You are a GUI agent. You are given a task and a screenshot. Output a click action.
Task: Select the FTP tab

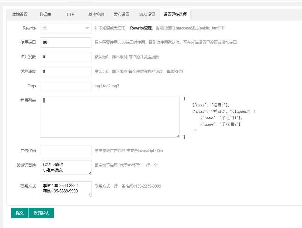(71, 15)
